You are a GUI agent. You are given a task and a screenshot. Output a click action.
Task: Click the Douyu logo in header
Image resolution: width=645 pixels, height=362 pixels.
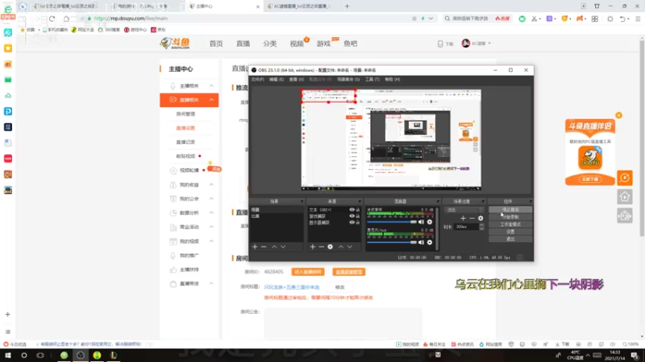[x=175, y=43]
